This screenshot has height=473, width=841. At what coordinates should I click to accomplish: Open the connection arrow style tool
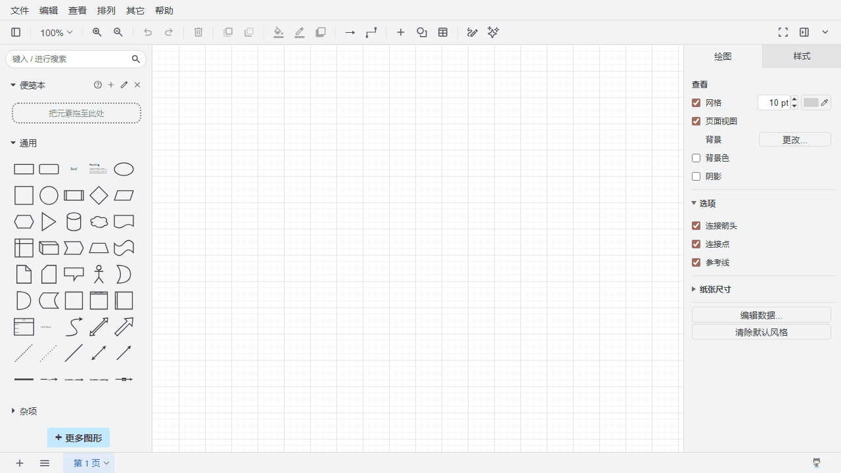pyautogui.click(x=350, y=32)
